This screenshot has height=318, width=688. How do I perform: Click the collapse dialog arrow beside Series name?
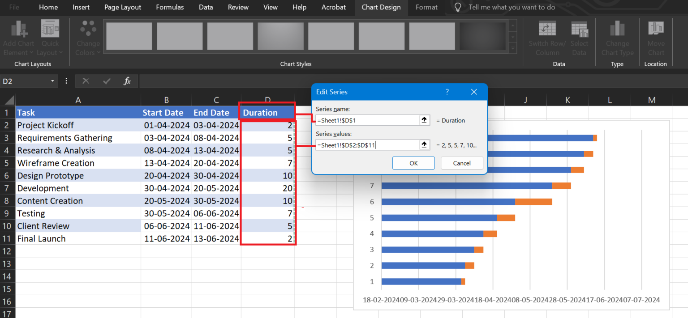click(424, 120)
